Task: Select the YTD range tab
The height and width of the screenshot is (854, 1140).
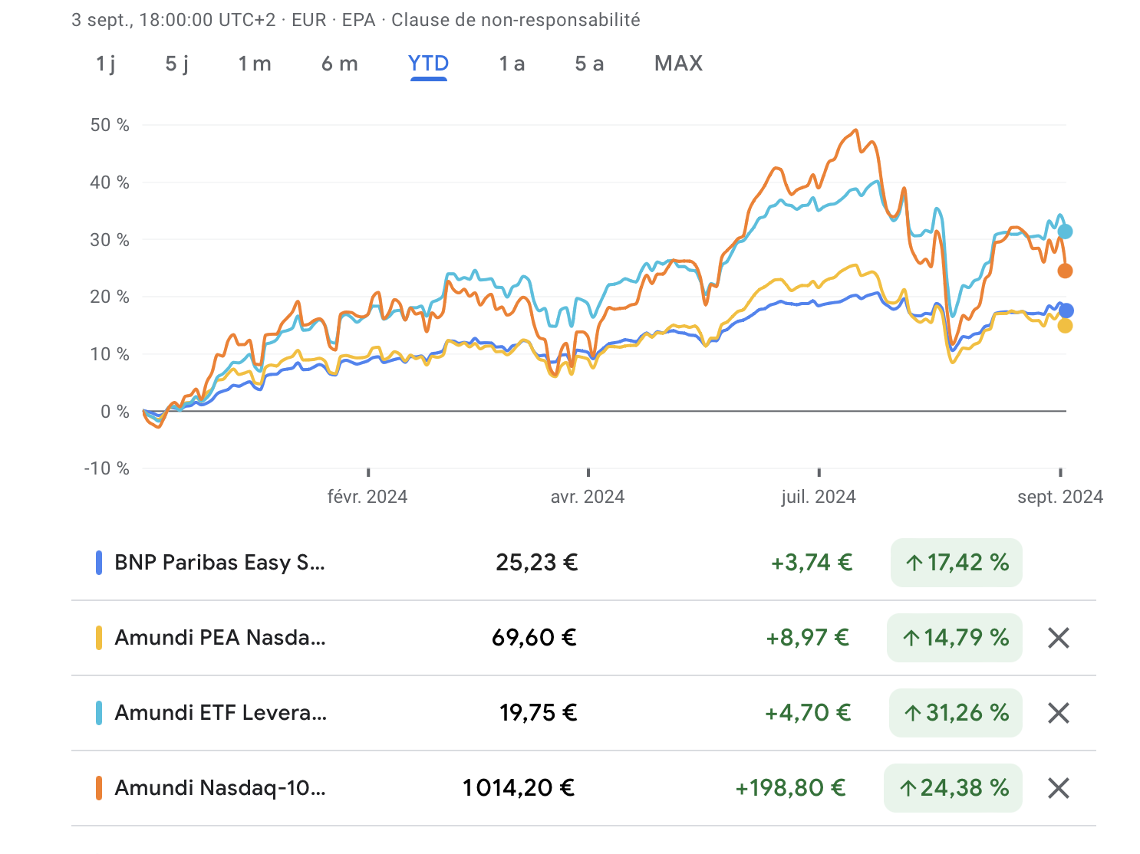Action: click(428, 64)
